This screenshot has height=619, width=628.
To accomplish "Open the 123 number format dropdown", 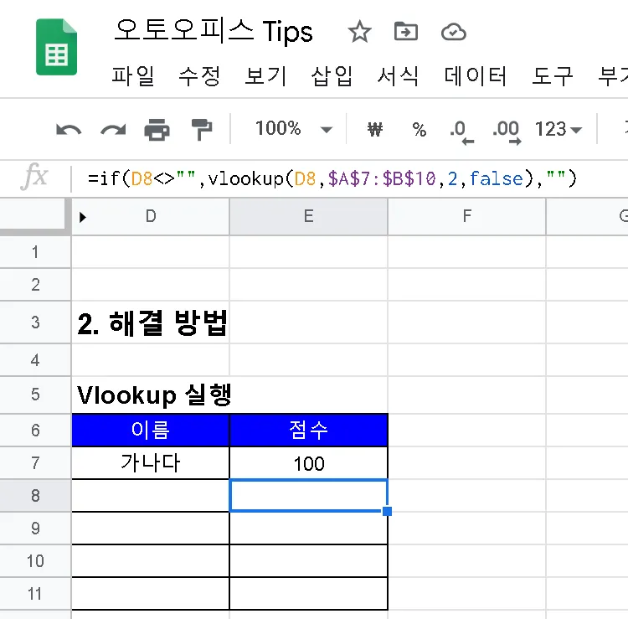I will coord(558,129).
